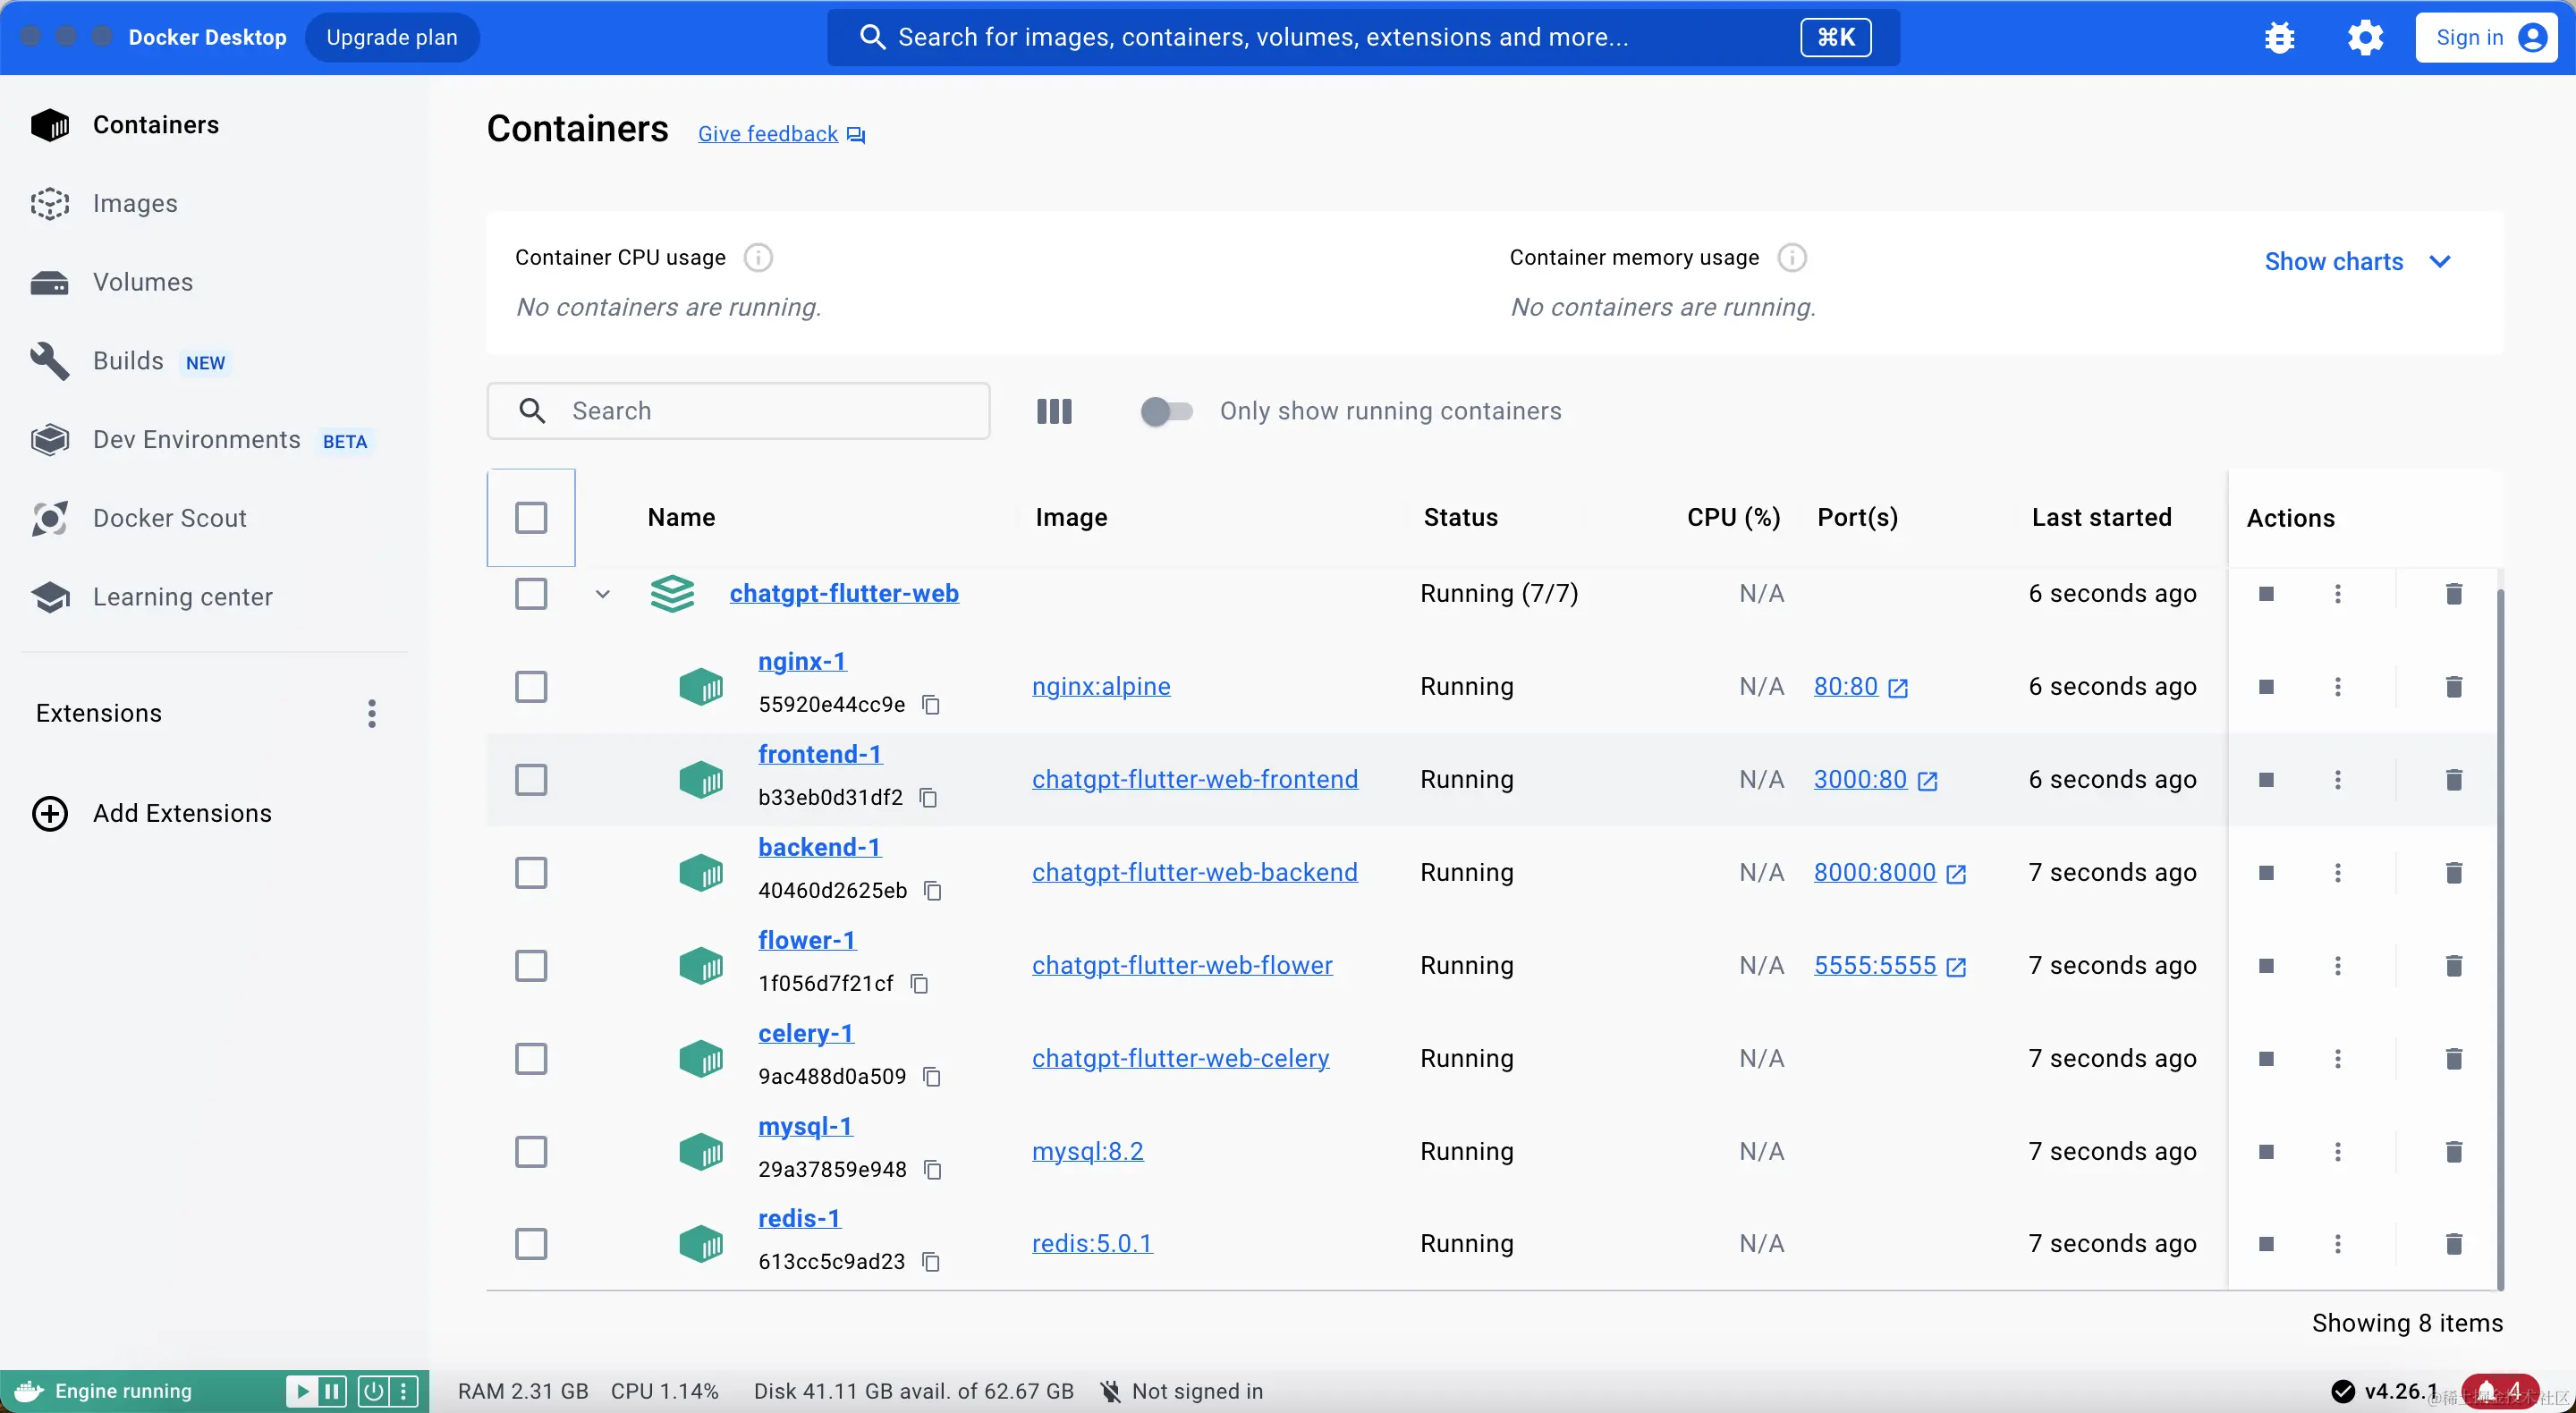The image size is (2576, 1413).
Task: Collapse the chatgpt-flutter-web stack chevron
Action: pos(603,594)
